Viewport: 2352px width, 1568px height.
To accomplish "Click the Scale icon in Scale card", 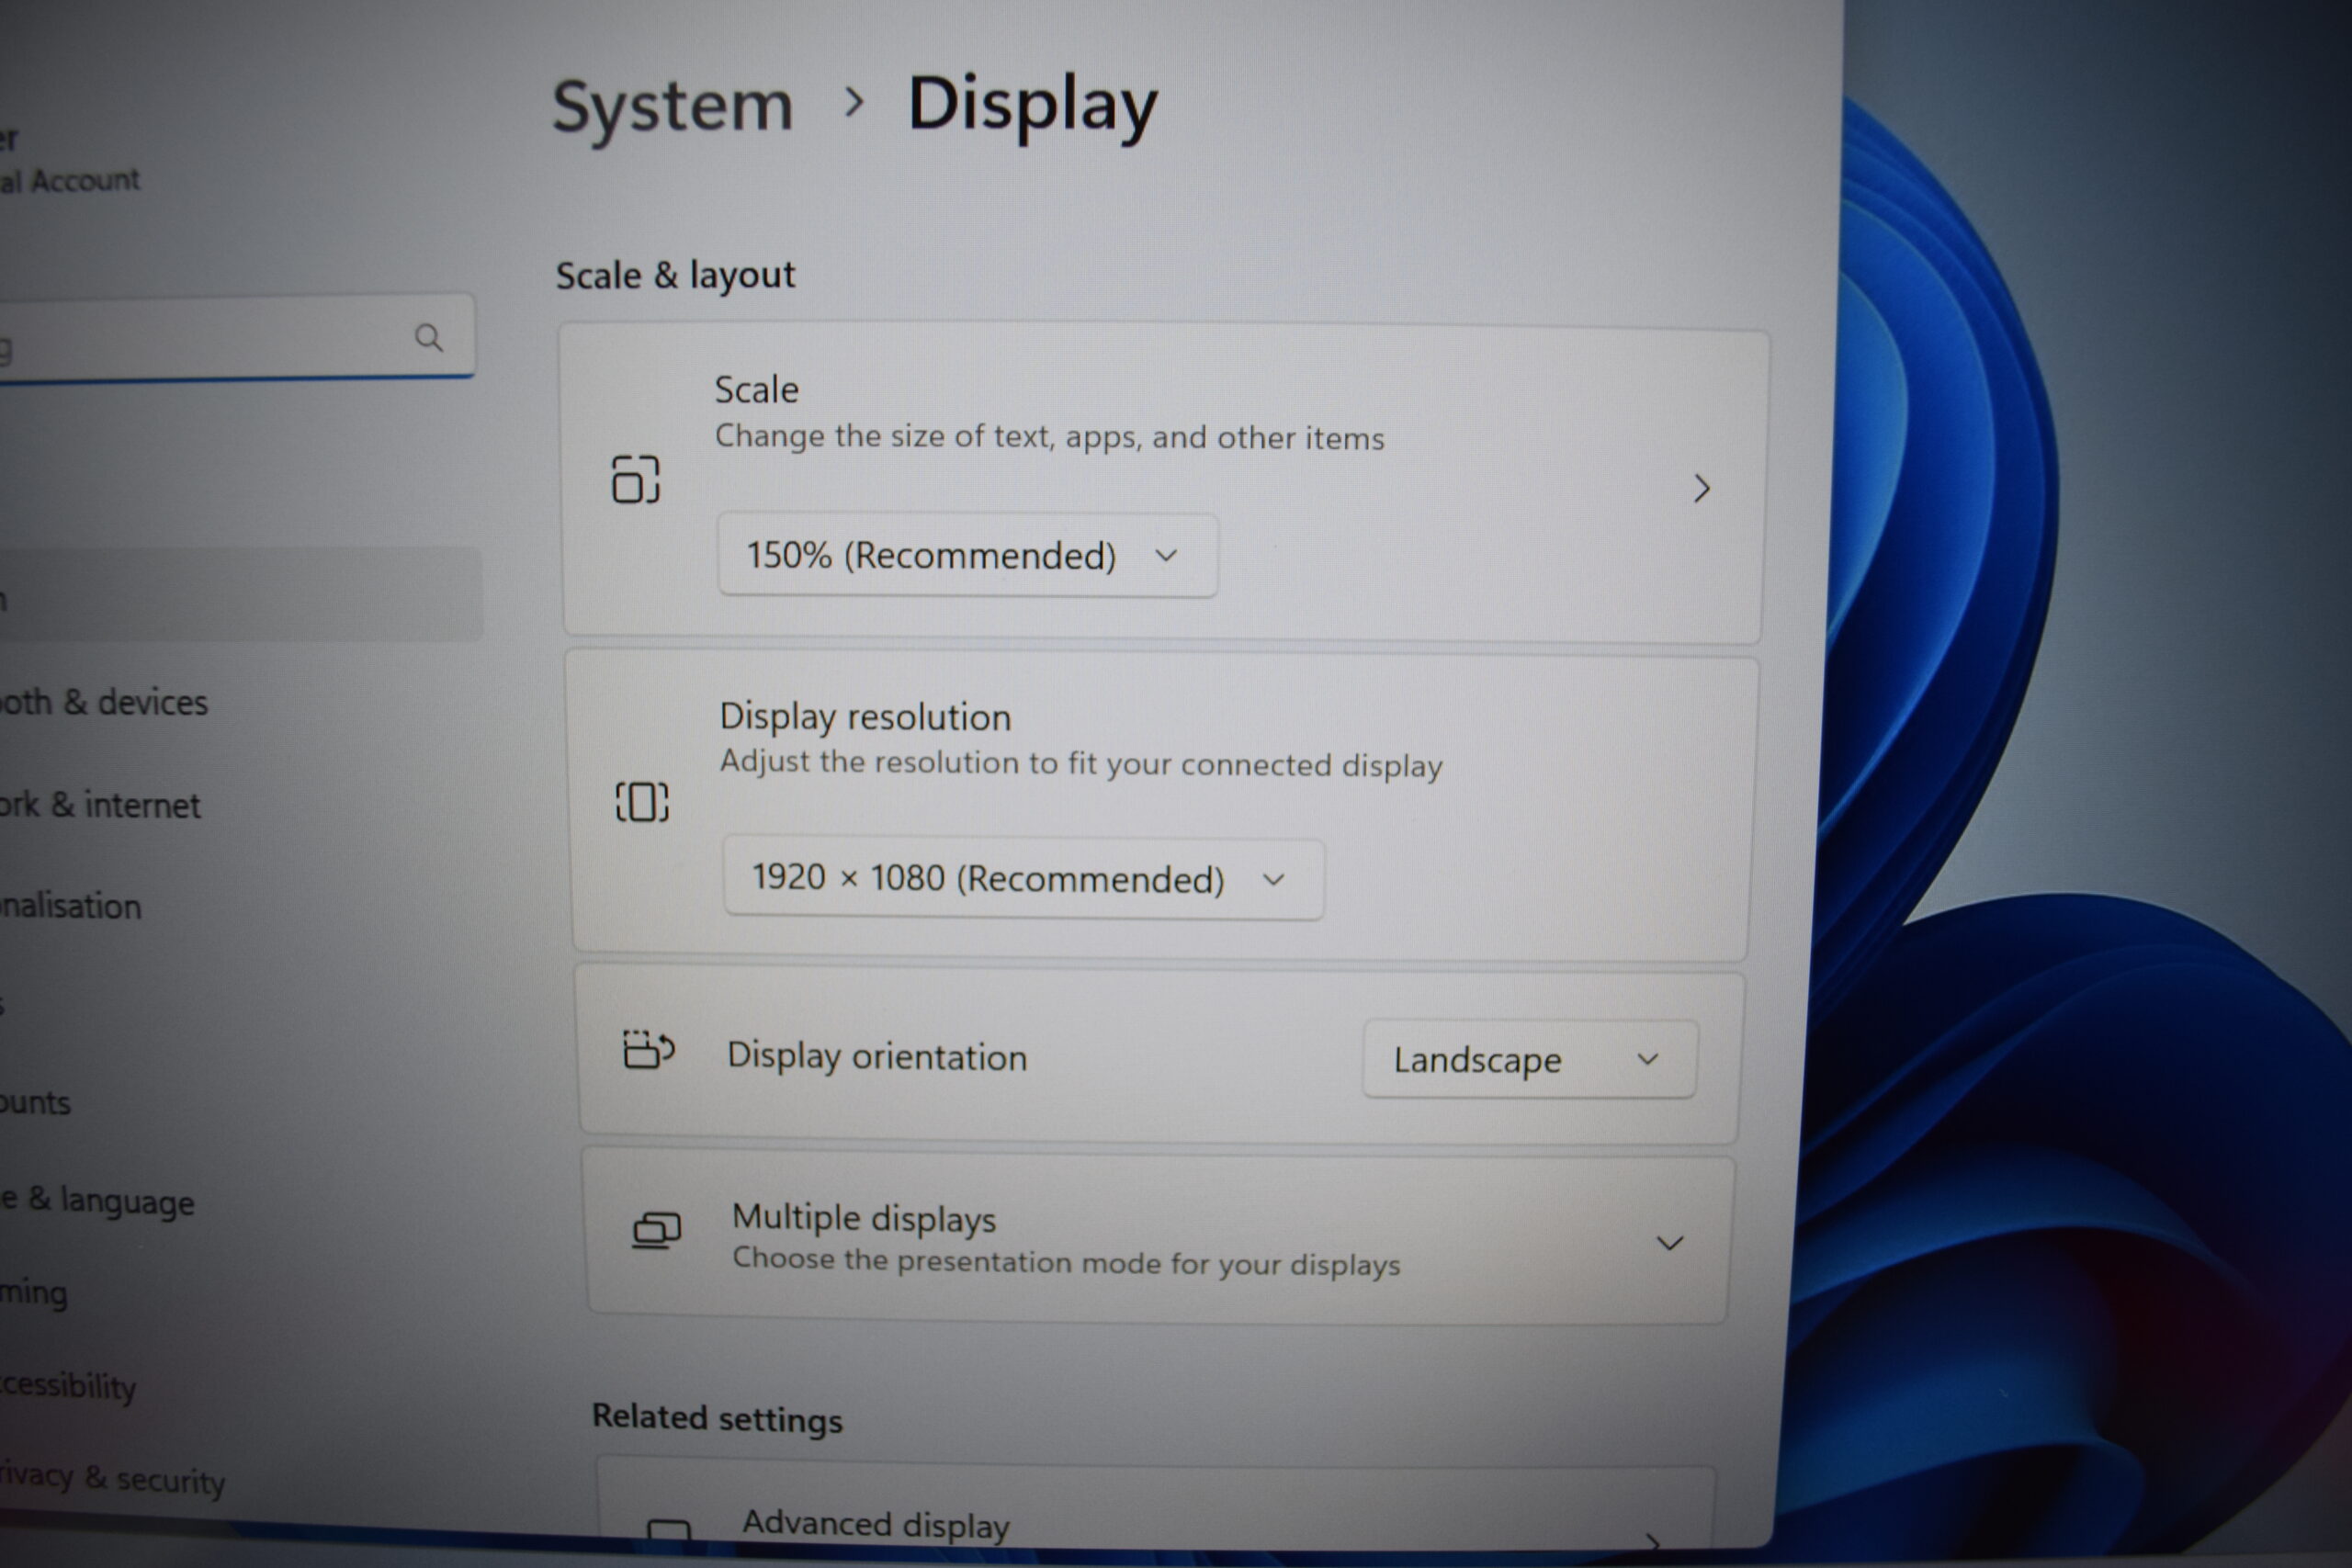I will pos(636,479).
